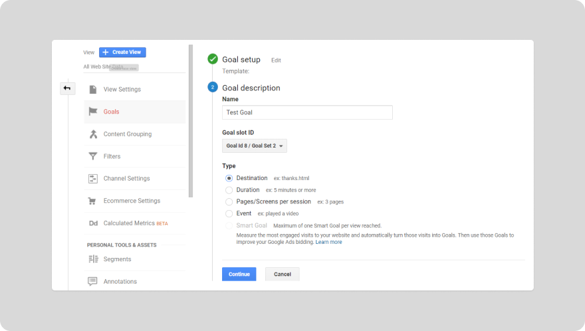The image size is (585, 331).
Task: Select the Duration goal type
Action: [229, 190]
